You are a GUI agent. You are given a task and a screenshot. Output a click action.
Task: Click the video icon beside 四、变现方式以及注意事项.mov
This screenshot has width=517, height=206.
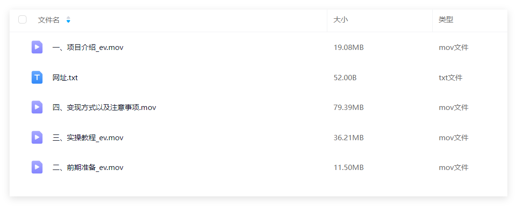point(37,107)
